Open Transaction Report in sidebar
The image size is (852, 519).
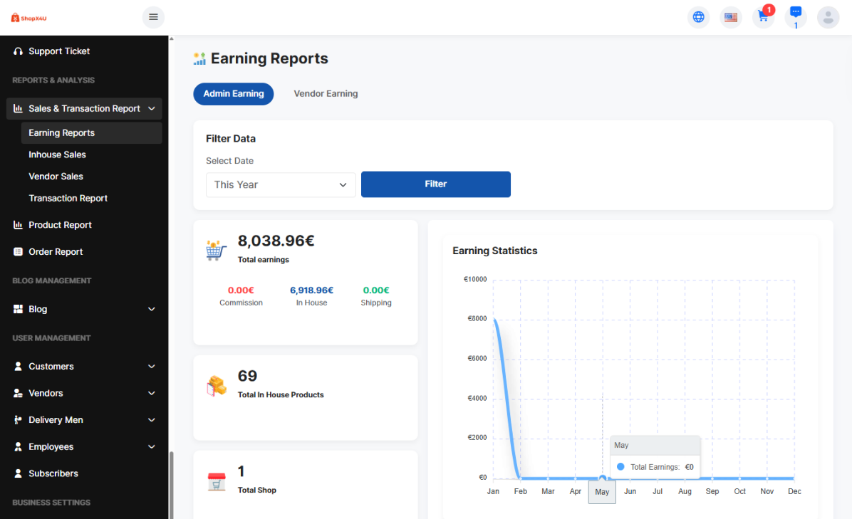click(68, 198)
